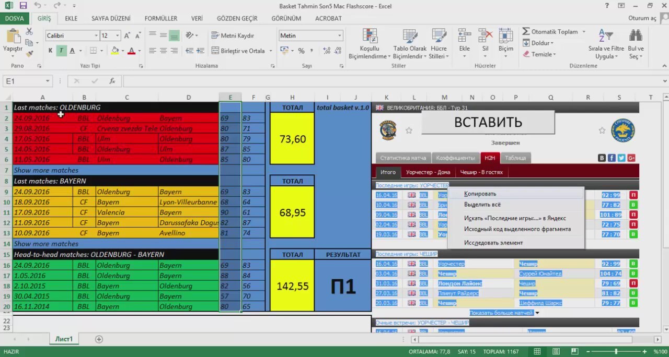Click Показать больше матчей link
This screenshot has width=669, height=357.
[501, 313]
